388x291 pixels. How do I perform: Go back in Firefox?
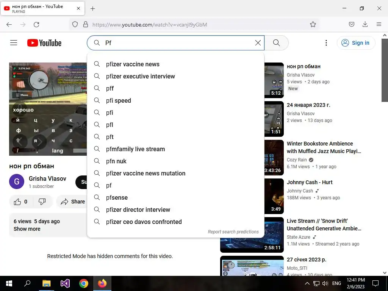click(x=9, y=25)
